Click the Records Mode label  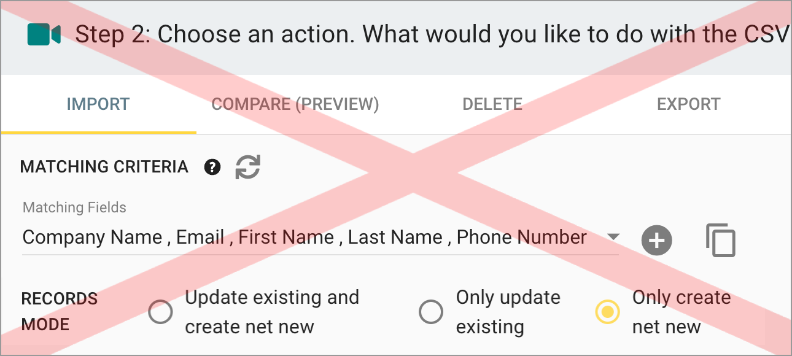60,312
